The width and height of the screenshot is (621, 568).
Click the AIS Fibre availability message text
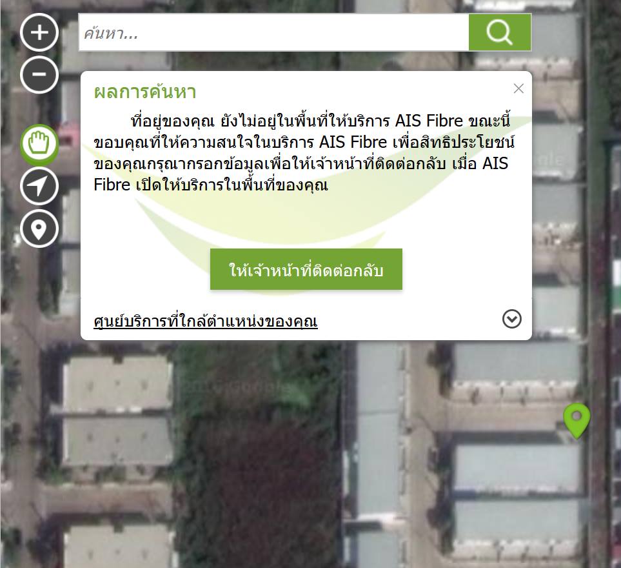[304, 152]
